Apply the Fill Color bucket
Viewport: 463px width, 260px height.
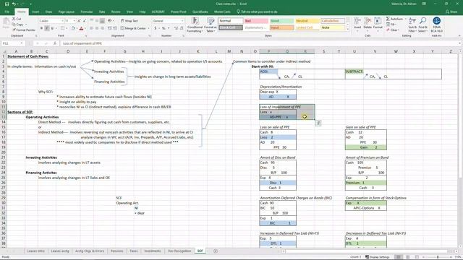pos(73,28)
